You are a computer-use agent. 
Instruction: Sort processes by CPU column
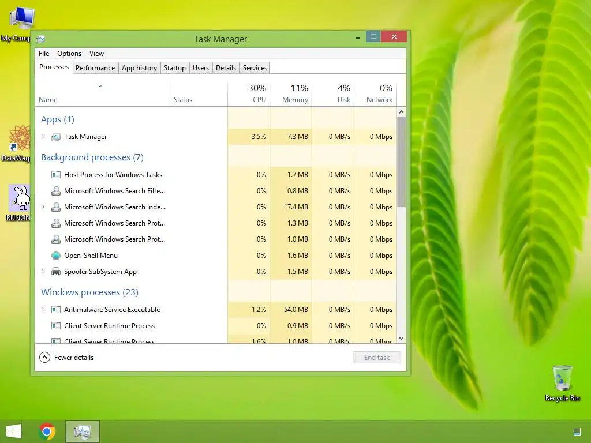(249, 94)
